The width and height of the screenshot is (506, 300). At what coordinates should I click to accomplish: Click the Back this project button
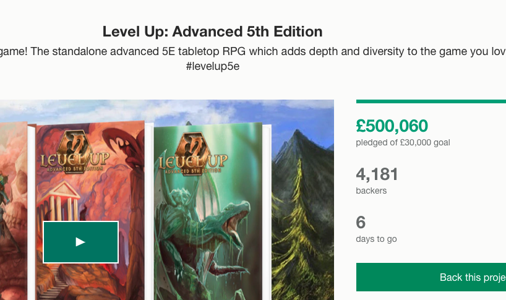click(431, 277)
